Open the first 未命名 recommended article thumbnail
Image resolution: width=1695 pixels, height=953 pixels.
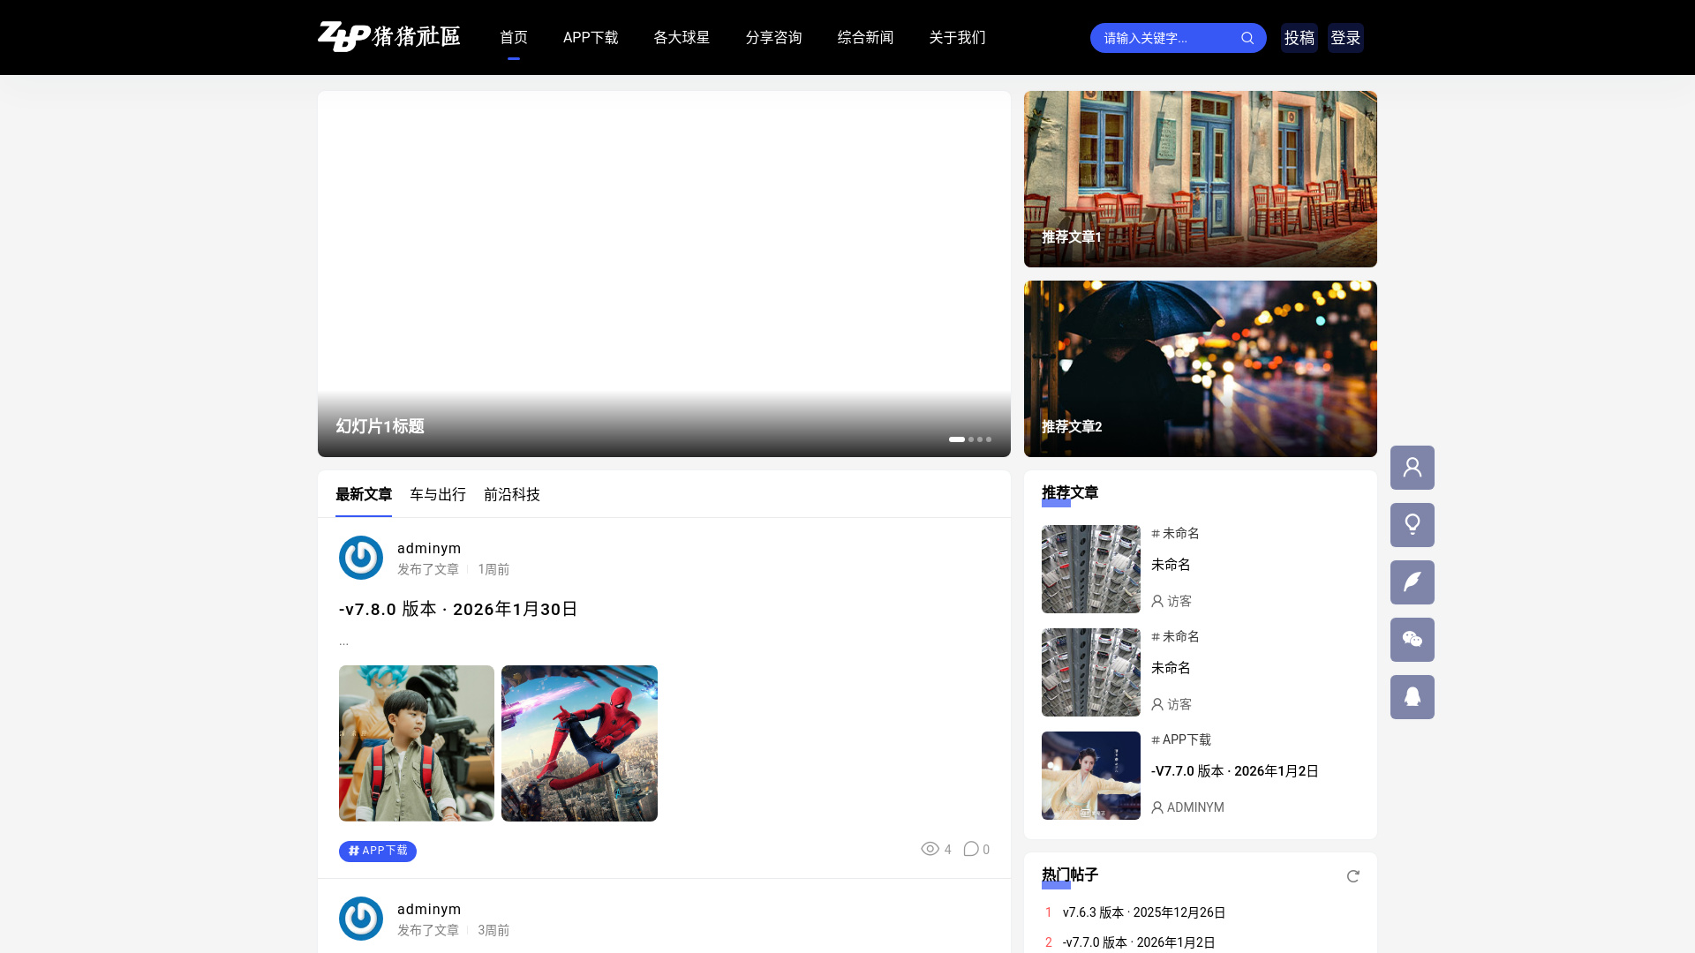pyautogui.click(x=1091, y=569)
